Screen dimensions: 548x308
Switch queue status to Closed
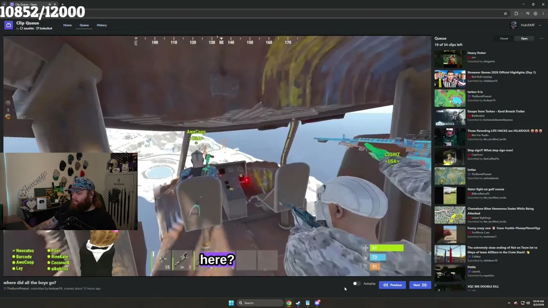[504, 38]
